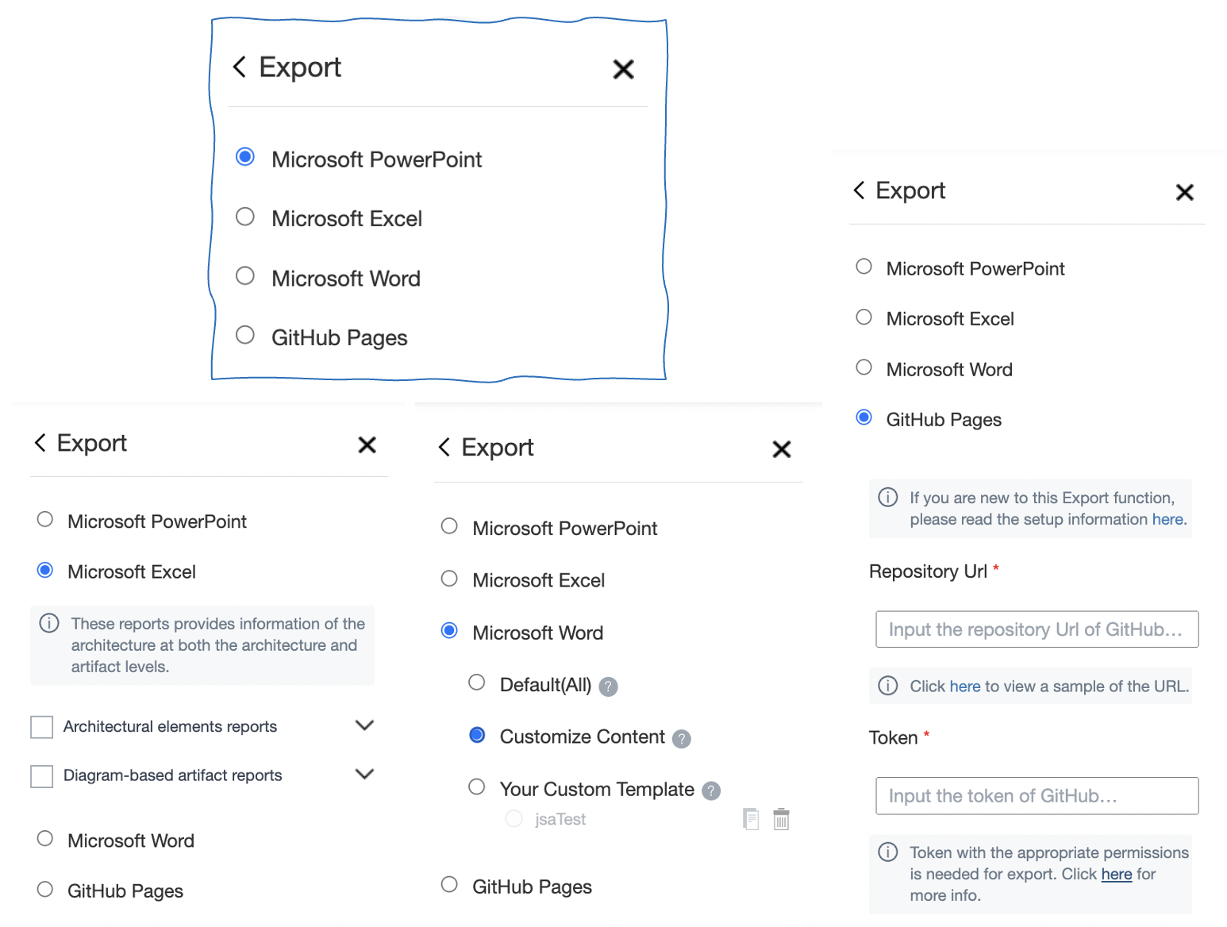Close the Export panel with PowerPoint selected
Viewport: 1227px width, 927px height.
(x=624, y=69)
